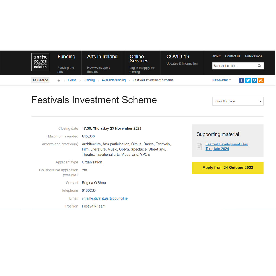Expand the Newsletter dropdown
This screenshot has width=276, height=276.
[221, 80]
